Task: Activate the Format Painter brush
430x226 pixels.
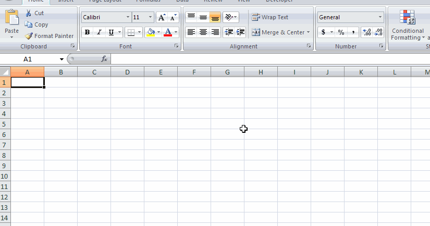Action: (49, 36)
